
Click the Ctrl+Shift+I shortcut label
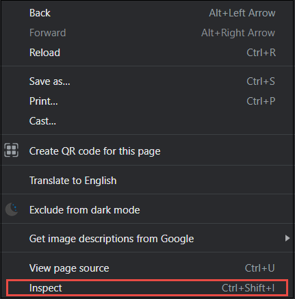248,288
